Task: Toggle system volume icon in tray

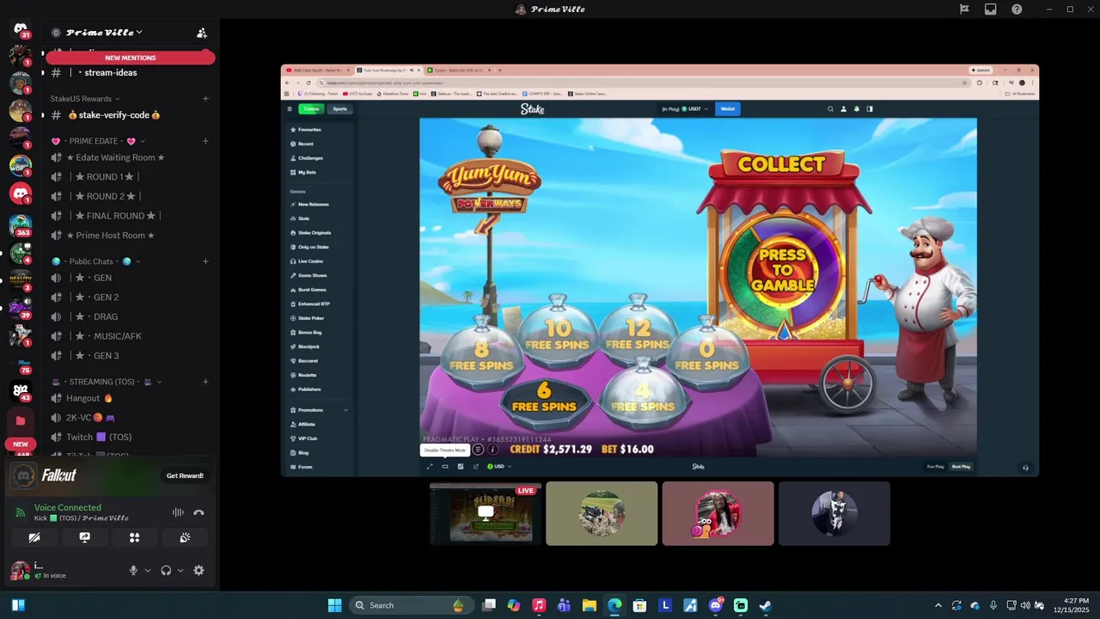Action: (1024, 605)
